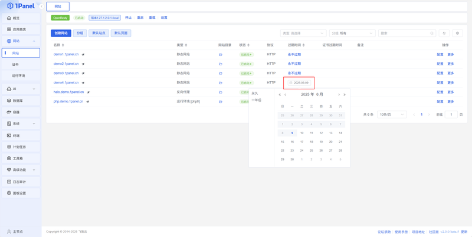The height and width of the screenshot is (237, 472).
Task: Select the 证书 submenu item
Action: (x=21, y=64)
